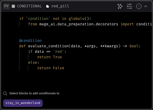
Task: Click the mage_ai.data_preparation.decorators import path
Action: (79, 24)
